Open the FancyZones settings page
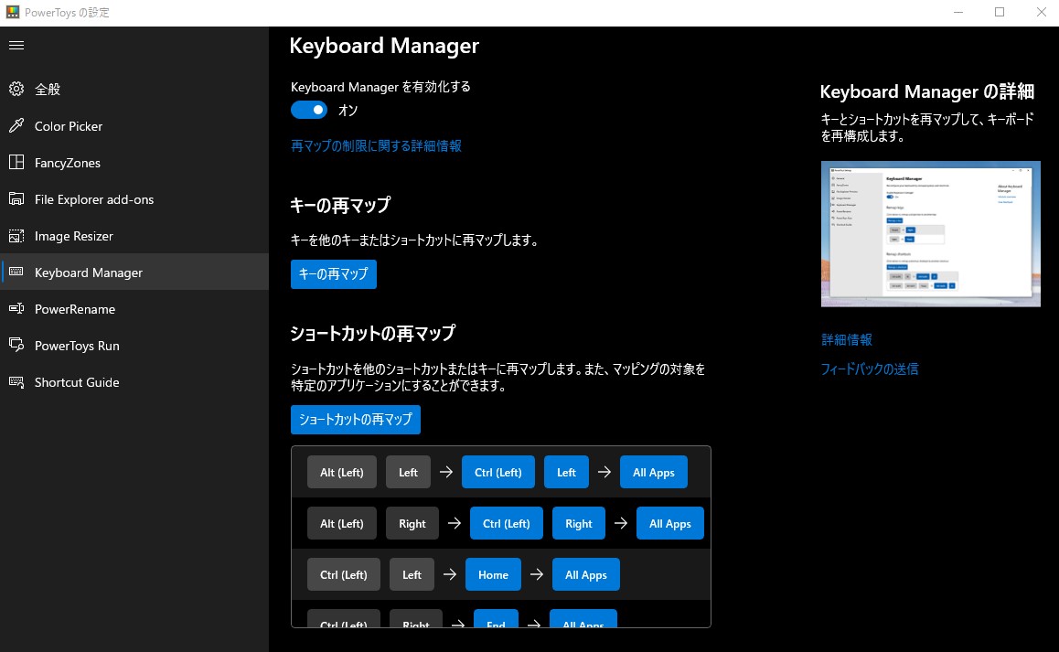This screenshot has height=652, width=1059. tap(68, 163)
